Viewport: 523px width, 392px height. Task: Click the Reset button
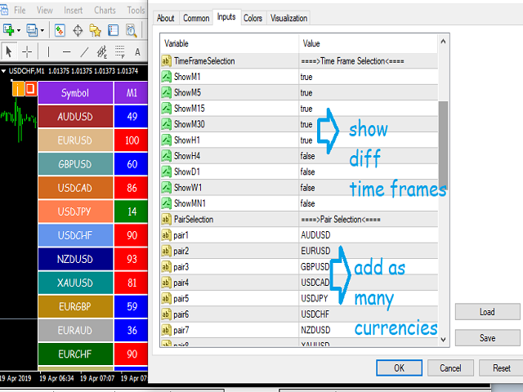pos(501,367)
